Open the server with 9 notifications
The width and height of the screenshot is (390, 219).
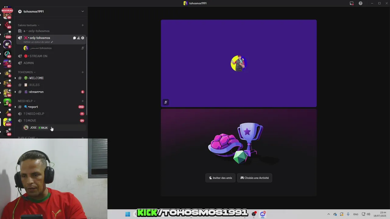tap(7, 103)
